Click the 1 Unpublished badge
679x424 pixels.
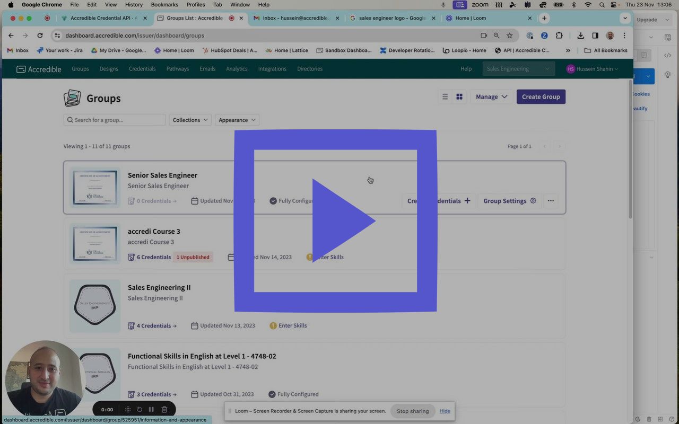pos(193,257)
